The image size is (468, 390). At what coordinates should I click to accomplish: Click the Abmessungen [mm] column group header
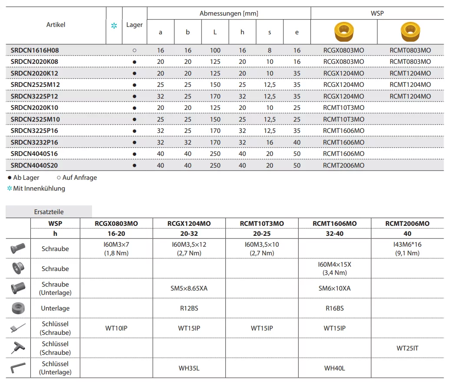point(229,13)
